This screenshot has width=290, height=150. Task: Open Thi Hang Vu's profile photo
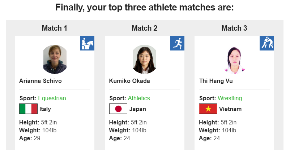pos(234,59)
